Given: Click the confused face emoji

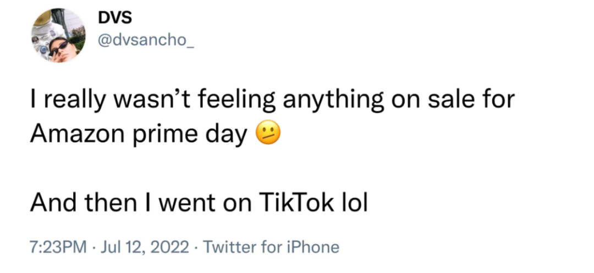Looking at the screenshot, I should [x=269, y=133].
